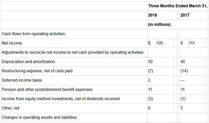Click 2017 Depreciation and amortization value 48
This screenshot has height=123, width=209.
pos(183,62)
